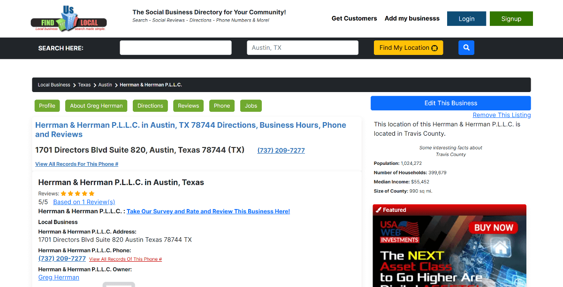Viewport: 563px width, 287px height.
Task: Go to Texas breadcrumb link
Action: coord(84,85)
